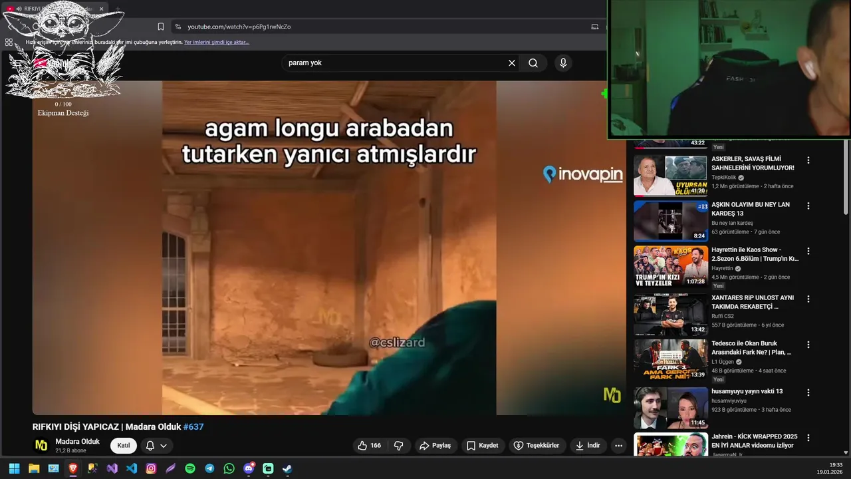Click channel name 'Ruffi CS2'
This screenshot has width=851, height=479.
click(723, 316)
